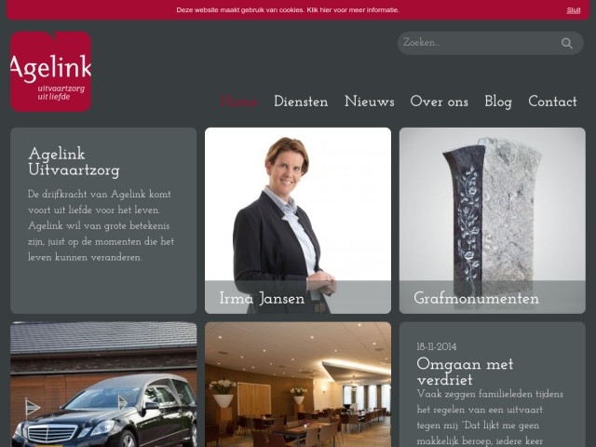Select the 18-11-2014 blog post date

pos(437,346)
